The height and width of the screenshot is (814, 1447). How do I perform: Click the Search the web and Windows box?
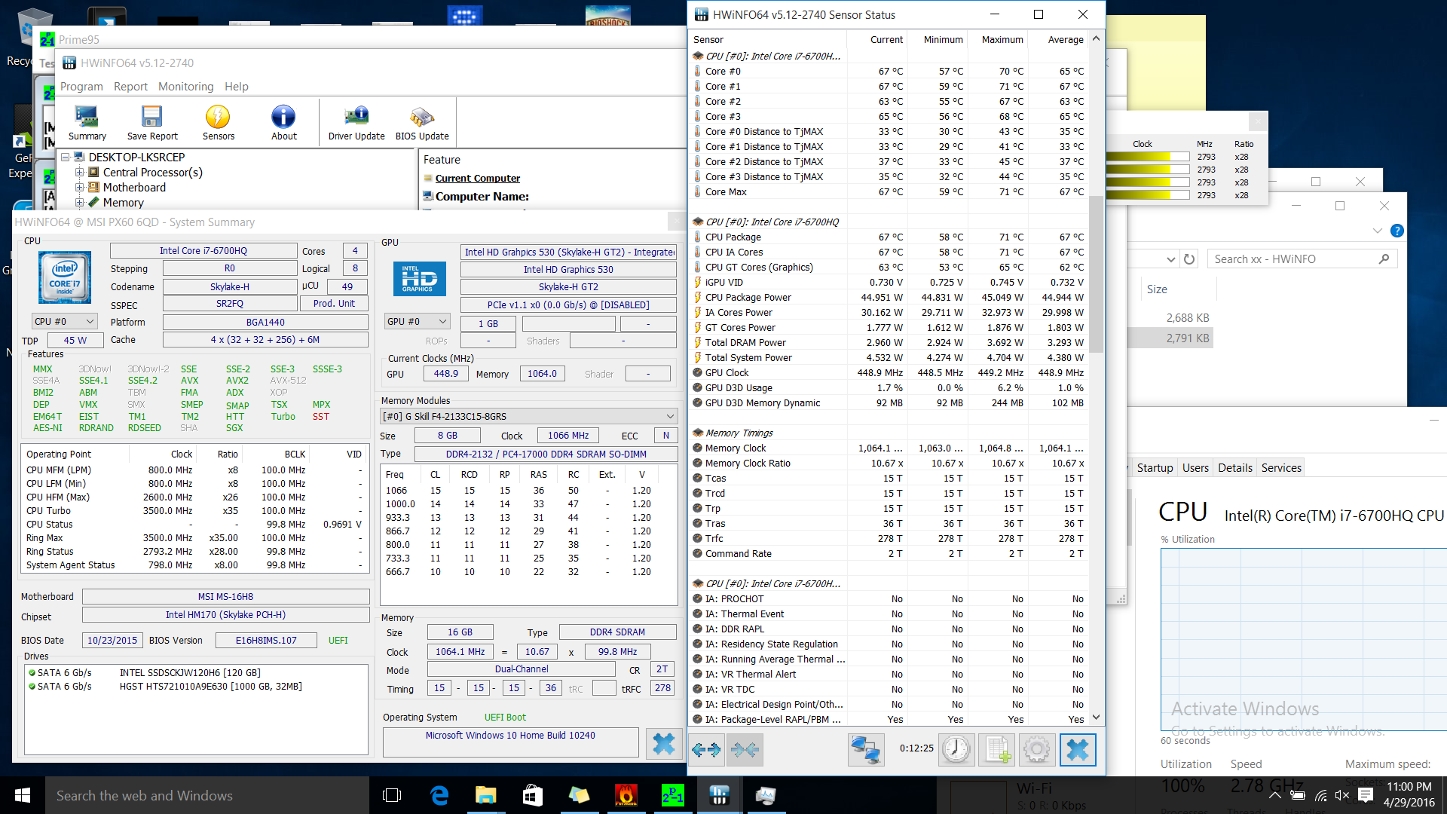tap(207, 795)
